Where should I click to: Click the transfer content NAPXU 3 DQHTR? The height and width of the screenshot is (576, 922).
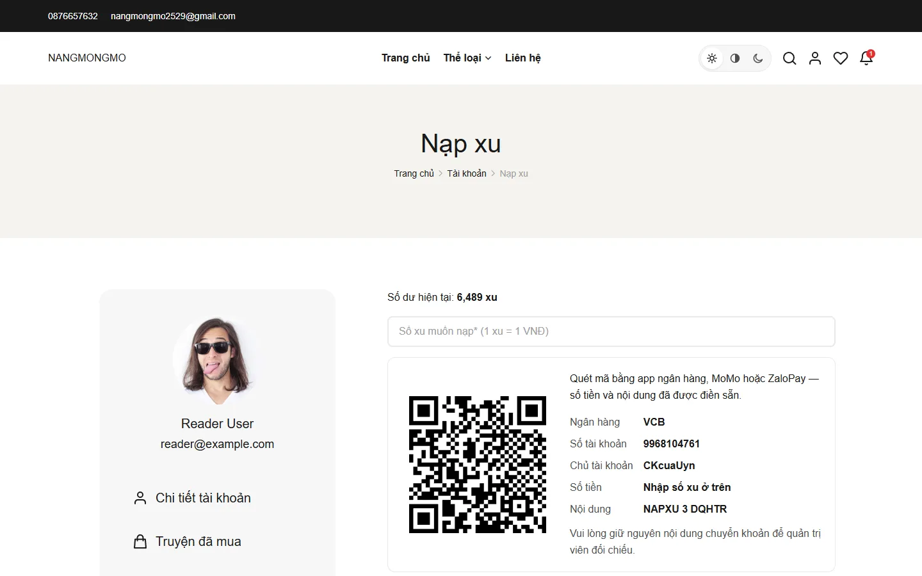(685, 509)
